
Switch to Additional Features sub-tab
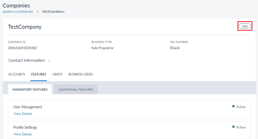(76, 90)
